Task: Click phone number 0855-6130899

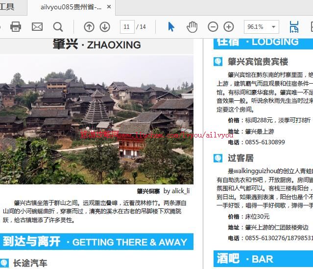Action: 265,142
